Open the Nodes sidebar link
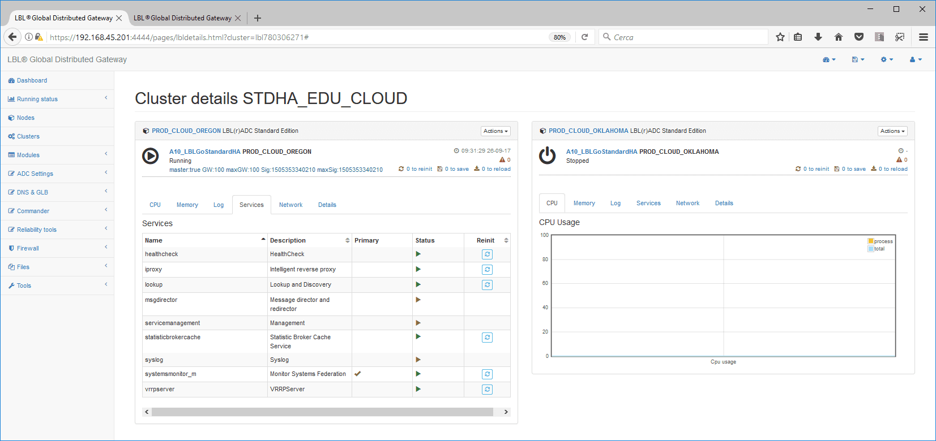This screenshot has height=441, width=936. pos(57,118)
